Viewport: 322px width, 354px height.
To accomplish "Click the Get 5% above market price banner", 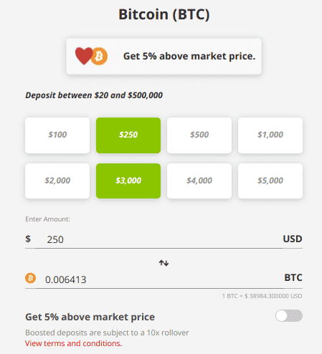I will [x=164, y=57].
